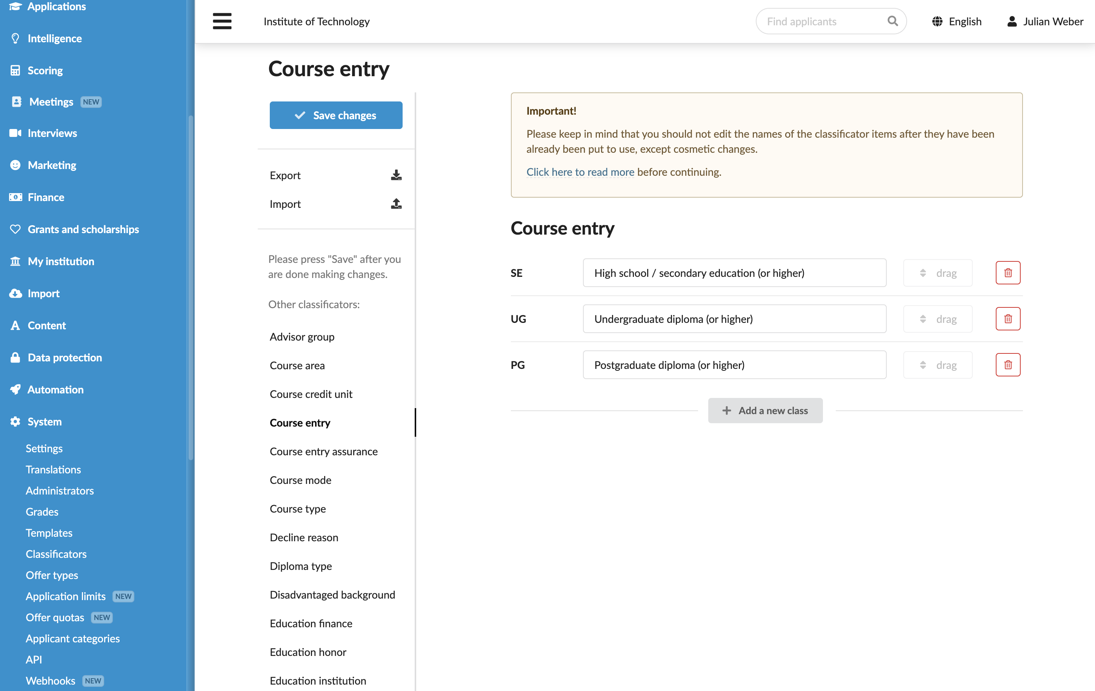Click the user profile icon
This screenshot has width=1095, height=691.
[1012, 21]
